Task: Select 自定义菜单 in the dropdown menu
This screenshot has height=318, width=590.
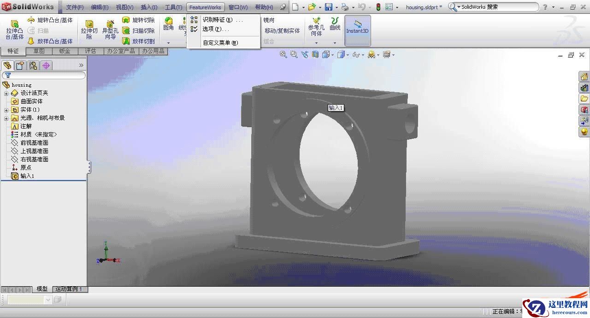Action: tap(220, 43)
